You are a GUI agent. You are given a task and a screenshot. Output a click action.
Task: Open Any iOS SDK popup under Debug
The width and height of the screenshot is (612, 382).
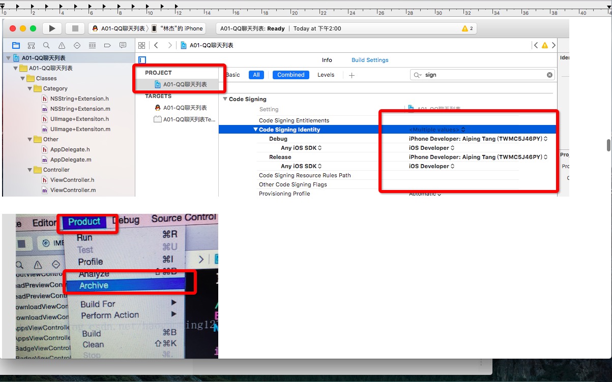(x=301, y=148)
